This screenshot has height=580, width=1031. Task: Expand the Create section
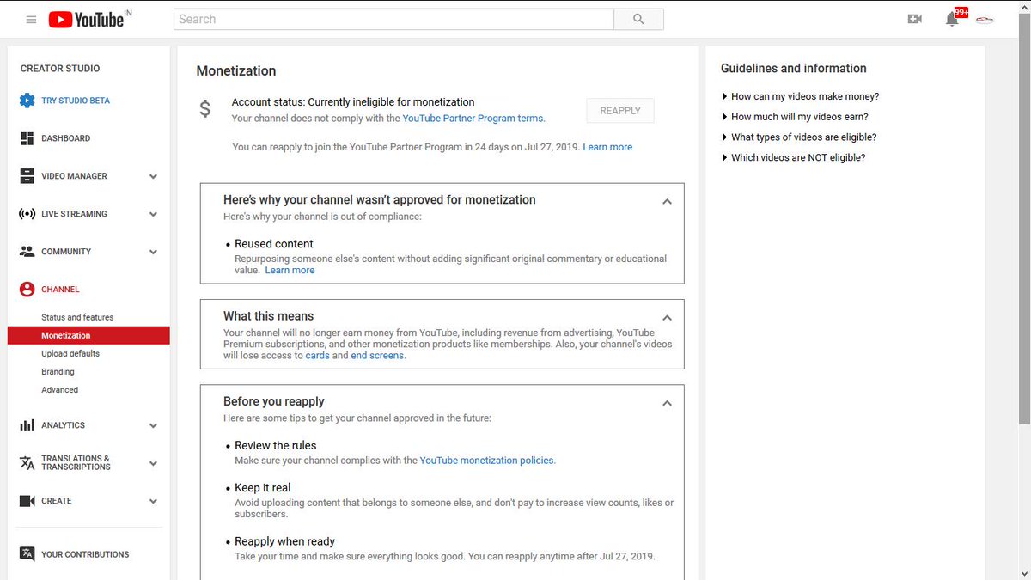(x=153, y=502)
